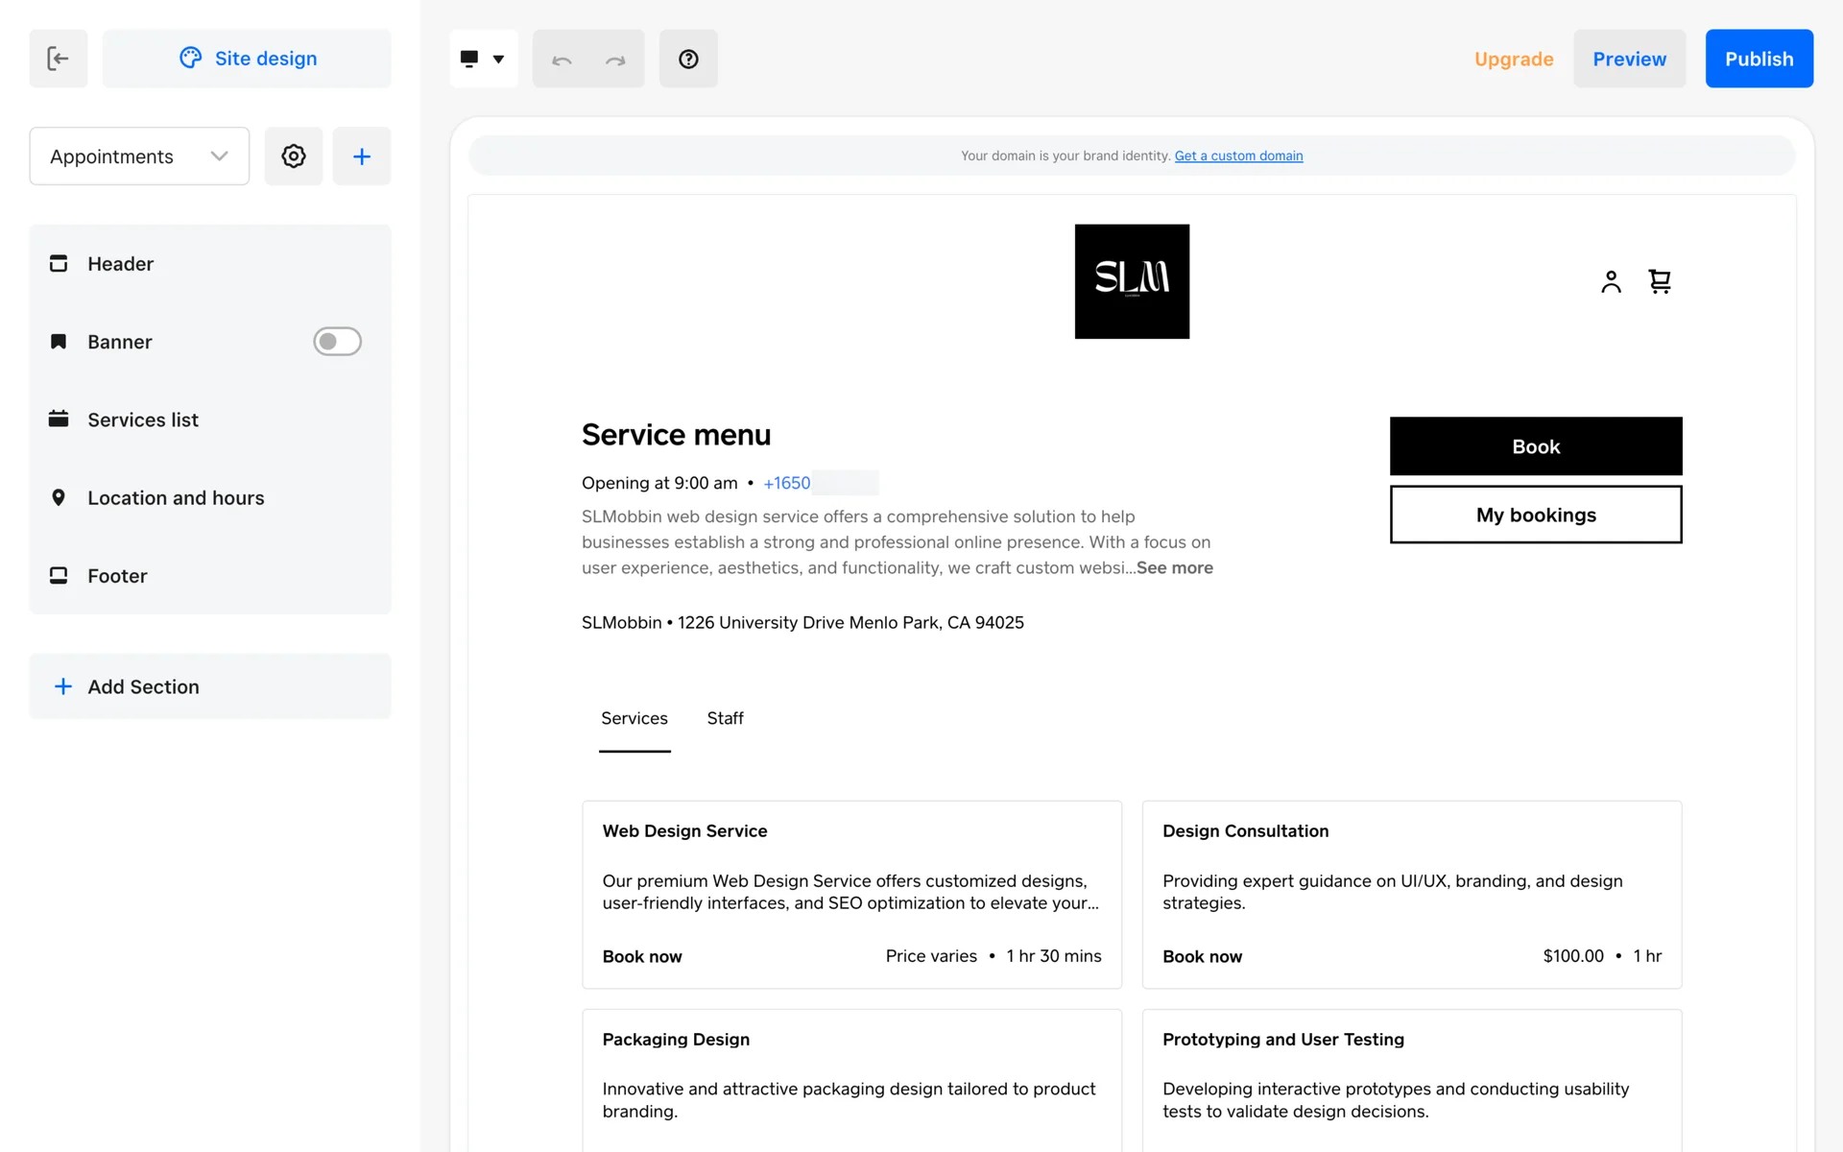Expand description with See more
Screen dimensions: 1843x1152
pyautogui.click(x=1174, y=568)
